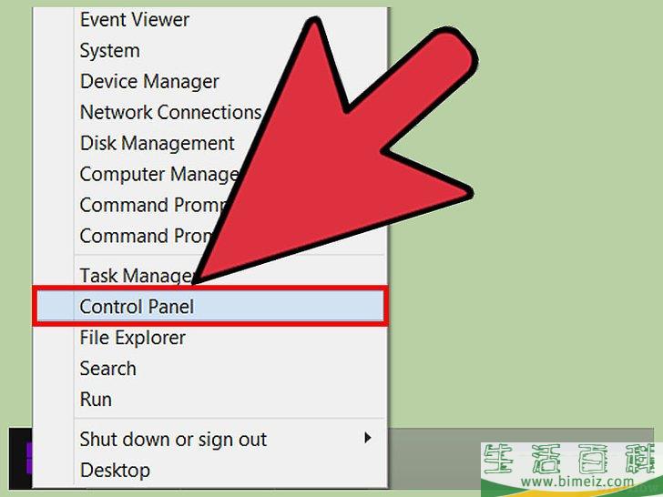The height and width of the screenshot is (497, 663).
Task: Open the first Command Prompt entry
Action: click(154, 205)
